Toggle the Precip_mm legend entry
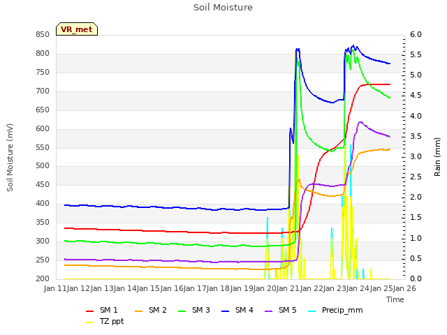This screenshot has height=335, width=447. click(335, 310)
